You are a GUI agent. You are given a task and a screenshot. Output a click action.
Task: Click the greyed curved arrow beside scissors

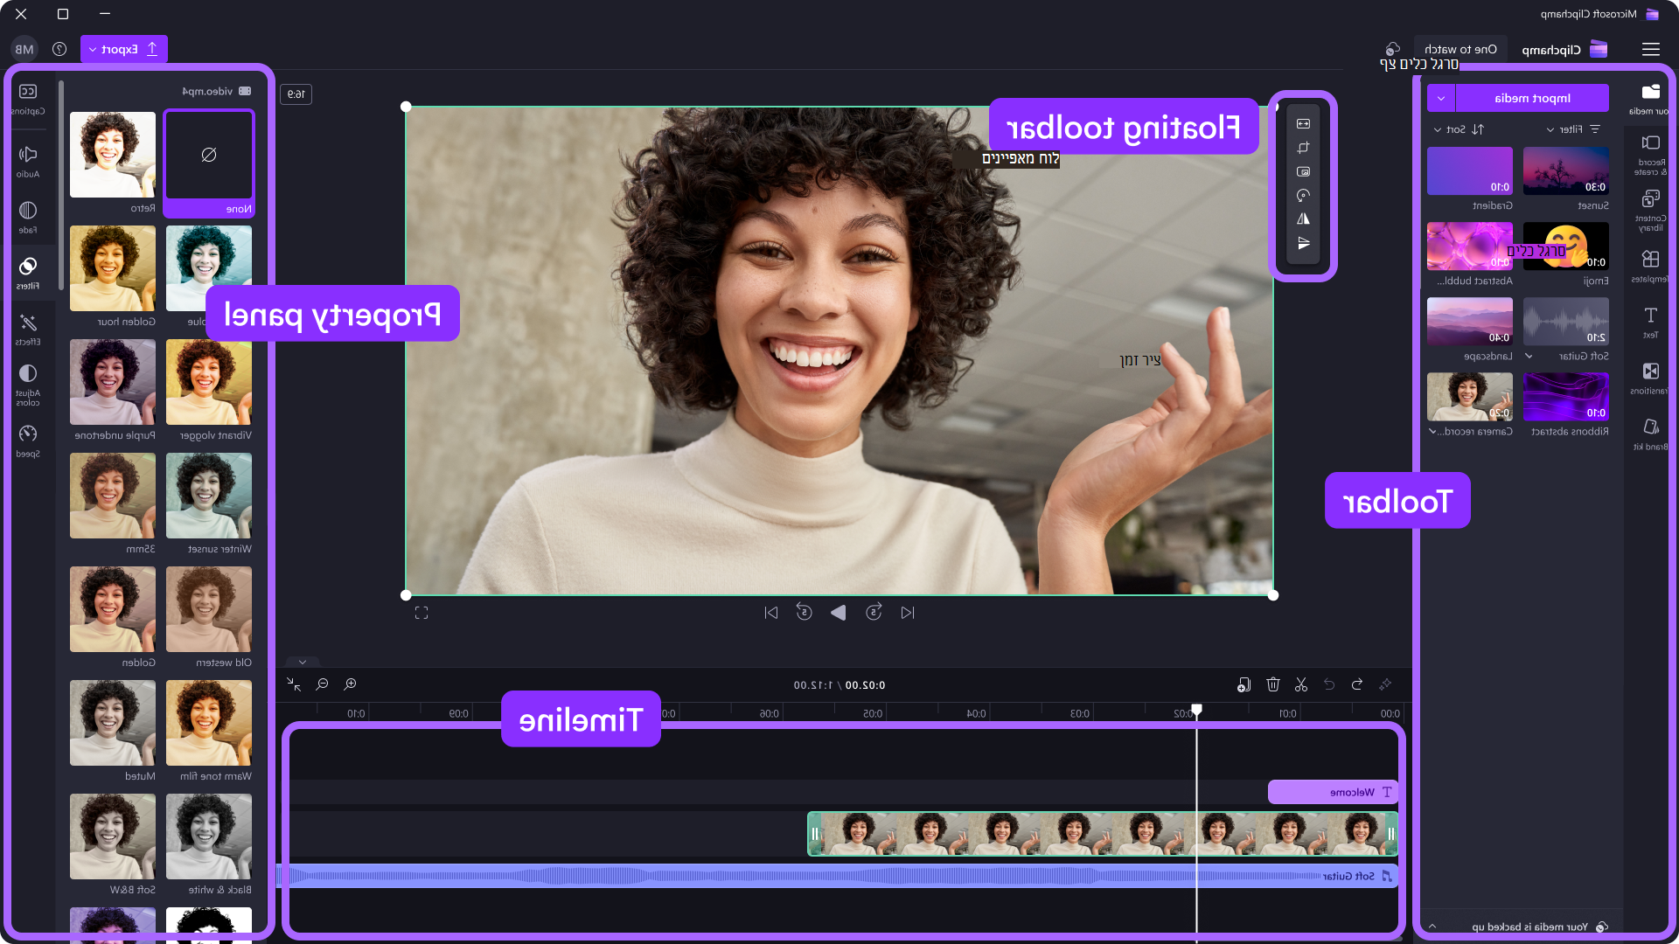click(x=1329, y=684)
